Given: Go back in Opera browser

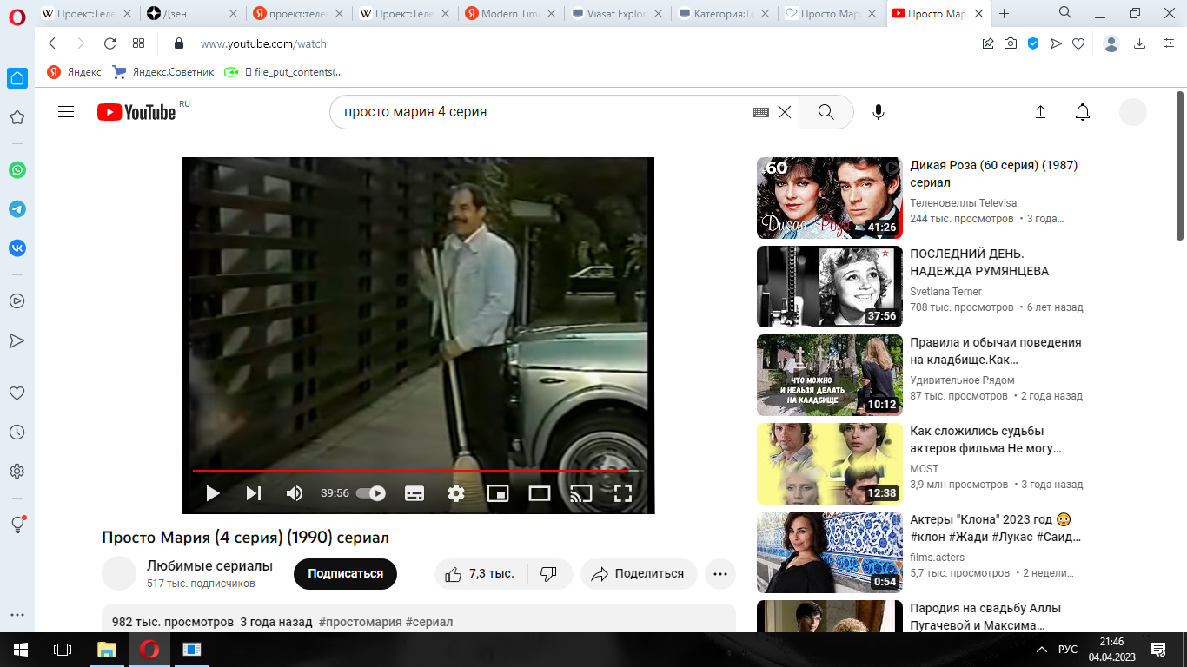Looking at the screenshot, I should pos(52,43).
